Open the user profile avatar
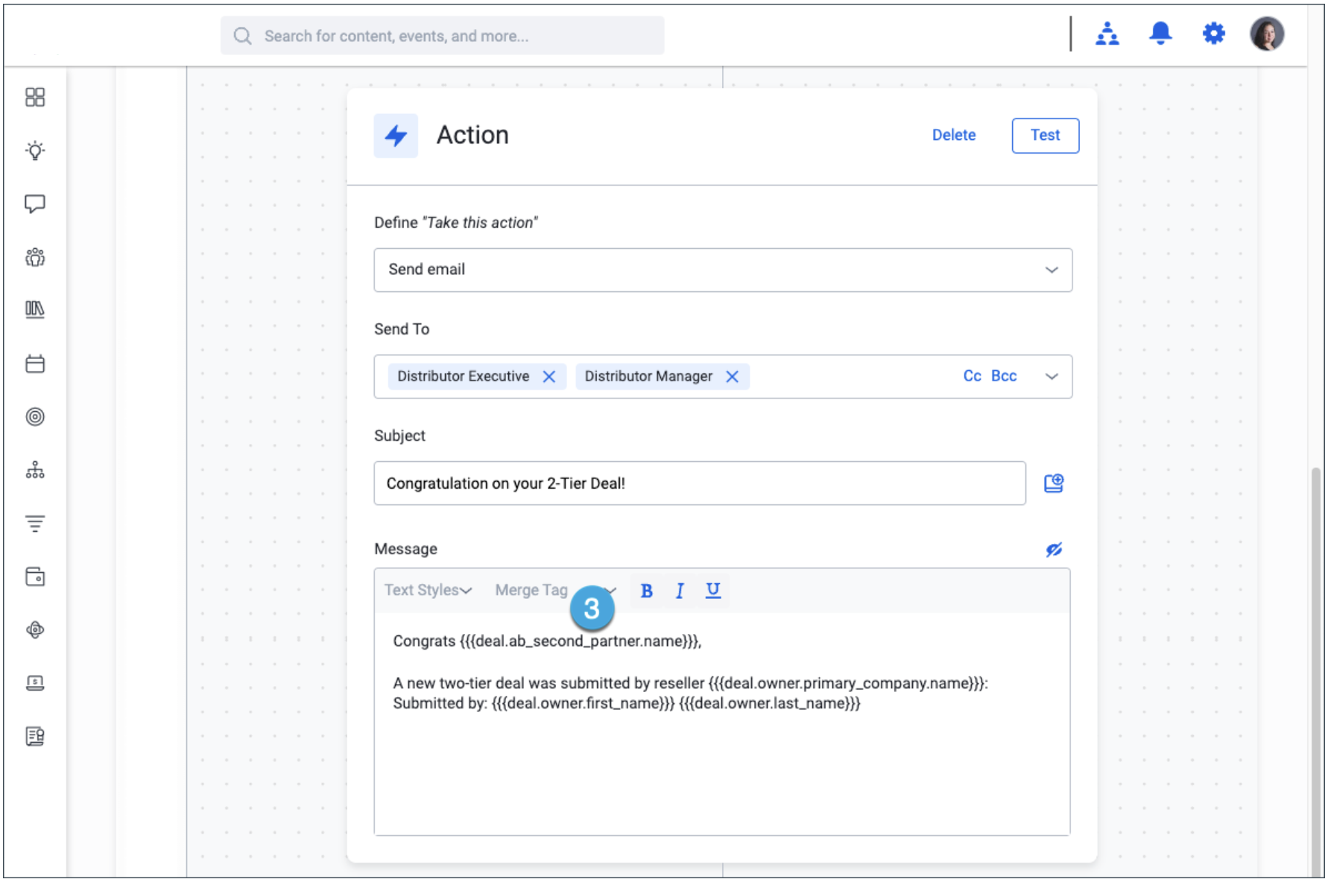1328x882 pixels. click(1267, 34)
